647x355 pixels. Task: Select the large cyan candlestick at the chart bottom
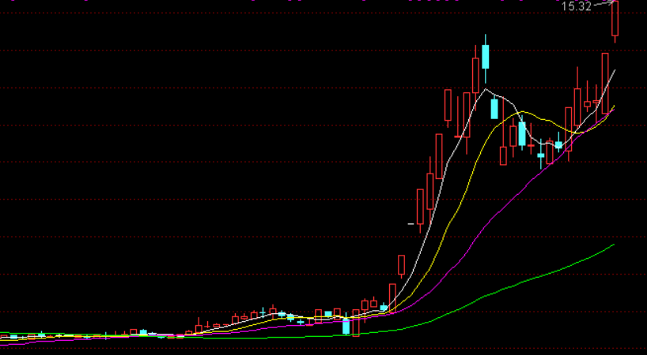346,326
